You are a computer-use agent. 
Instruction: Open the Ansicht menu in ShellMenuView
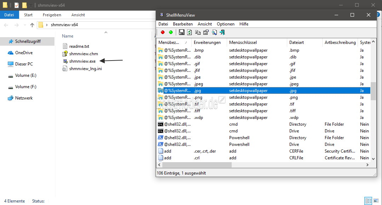click(x=205, y=24)
